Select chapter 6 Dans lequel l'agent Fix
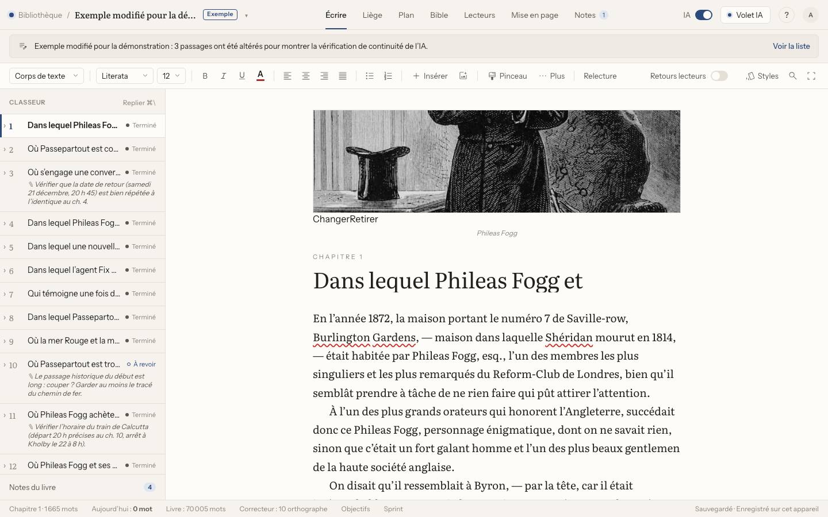828x517 pixels. coord(83,270)
